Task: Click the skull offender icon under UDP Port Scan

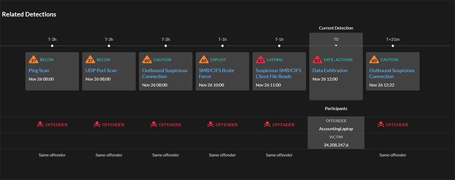Action: pyautogui.click(x=97, y=124)
